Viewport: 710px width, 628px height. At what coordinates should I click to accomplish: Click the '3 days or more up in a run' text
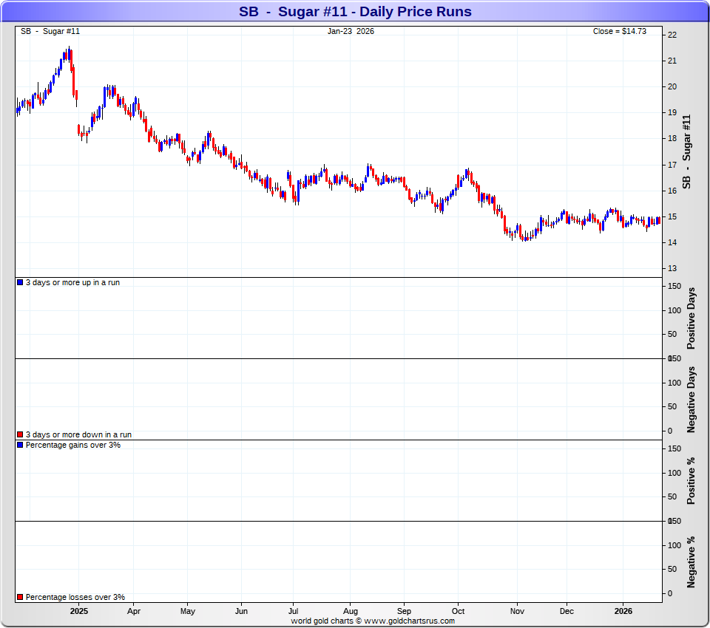pos(72,282)
